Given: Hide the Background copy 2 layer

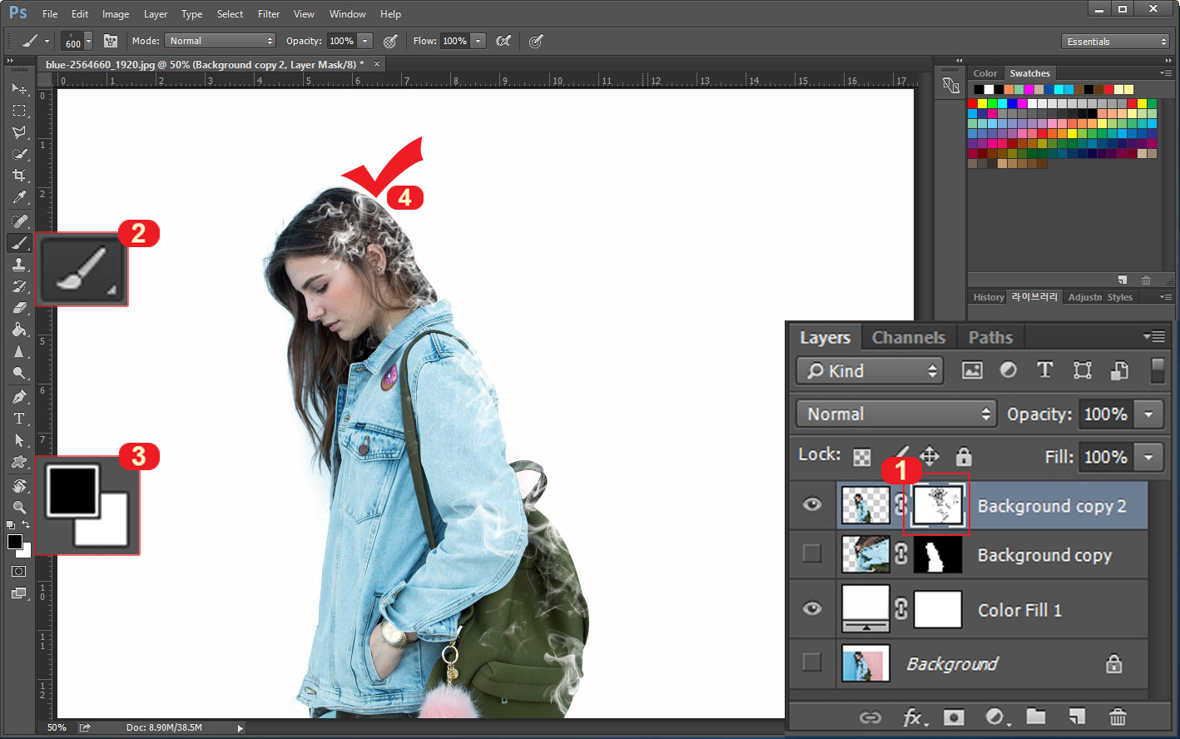Looking at the screenshot, I should click(812, 504).
